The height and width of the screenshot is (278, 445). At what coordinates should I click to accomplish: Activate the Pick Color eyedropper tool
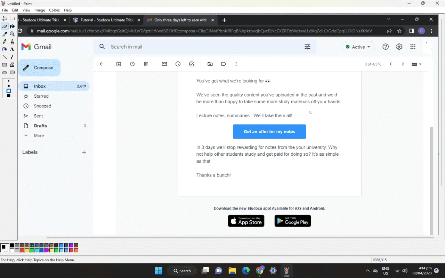point(5,34)
